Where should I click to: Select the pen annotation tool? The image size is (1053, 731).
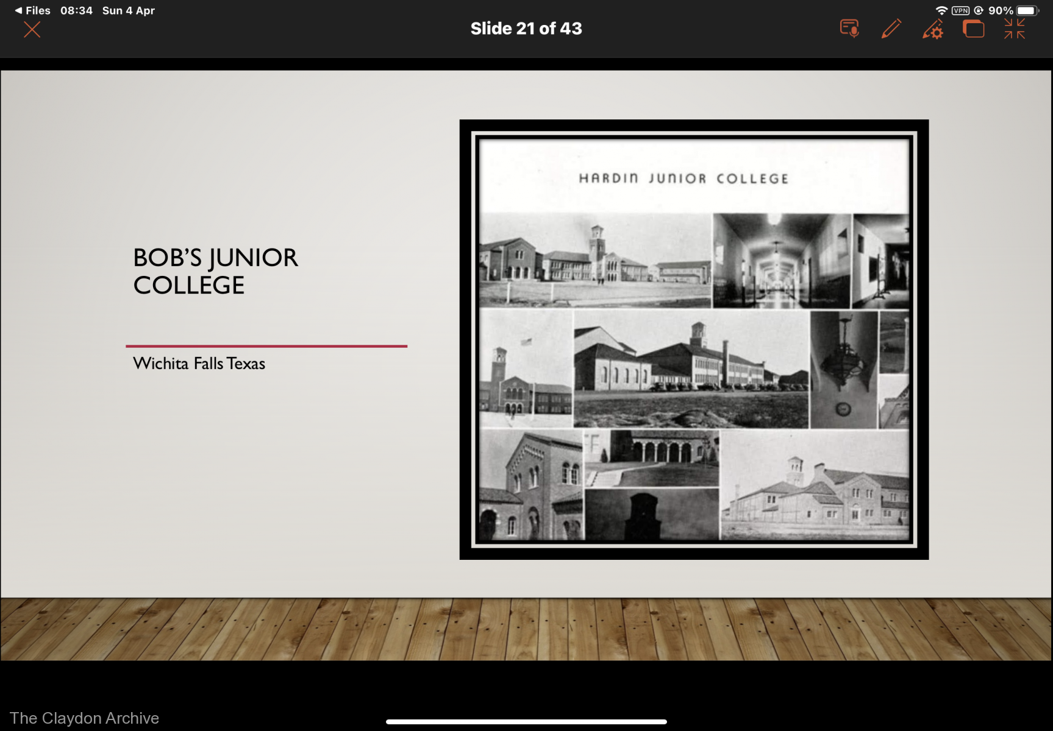(x=891, y=29)
